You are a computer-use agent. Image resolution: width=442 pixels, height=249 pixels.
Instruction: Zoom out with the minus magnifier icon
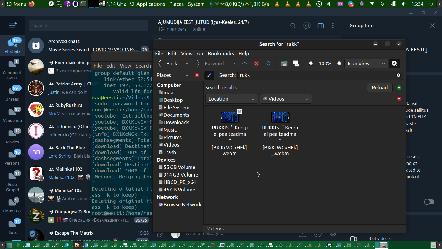click(311, 64)
